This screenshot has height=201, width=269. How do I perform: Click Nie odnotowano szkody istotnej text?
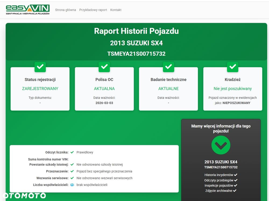(100, 164)
